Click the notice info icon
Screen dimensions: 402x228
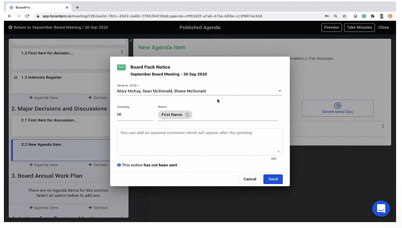(119, 165)
